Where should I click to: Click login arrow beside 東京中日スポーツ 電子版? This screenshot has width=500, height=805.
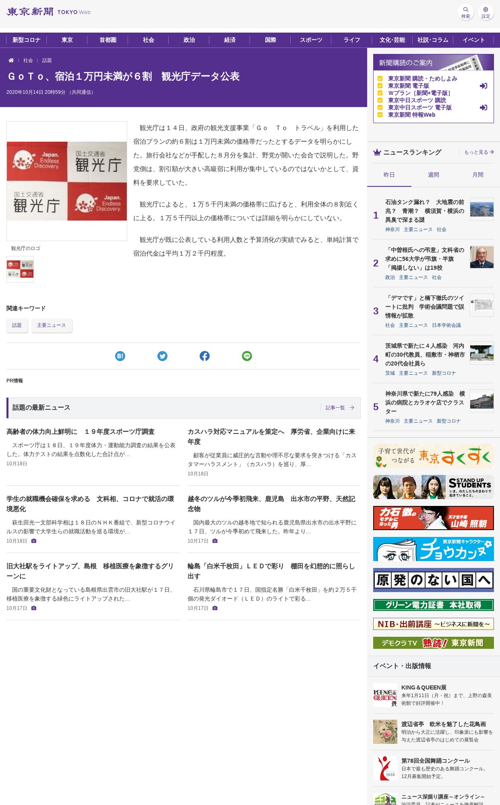483,107
